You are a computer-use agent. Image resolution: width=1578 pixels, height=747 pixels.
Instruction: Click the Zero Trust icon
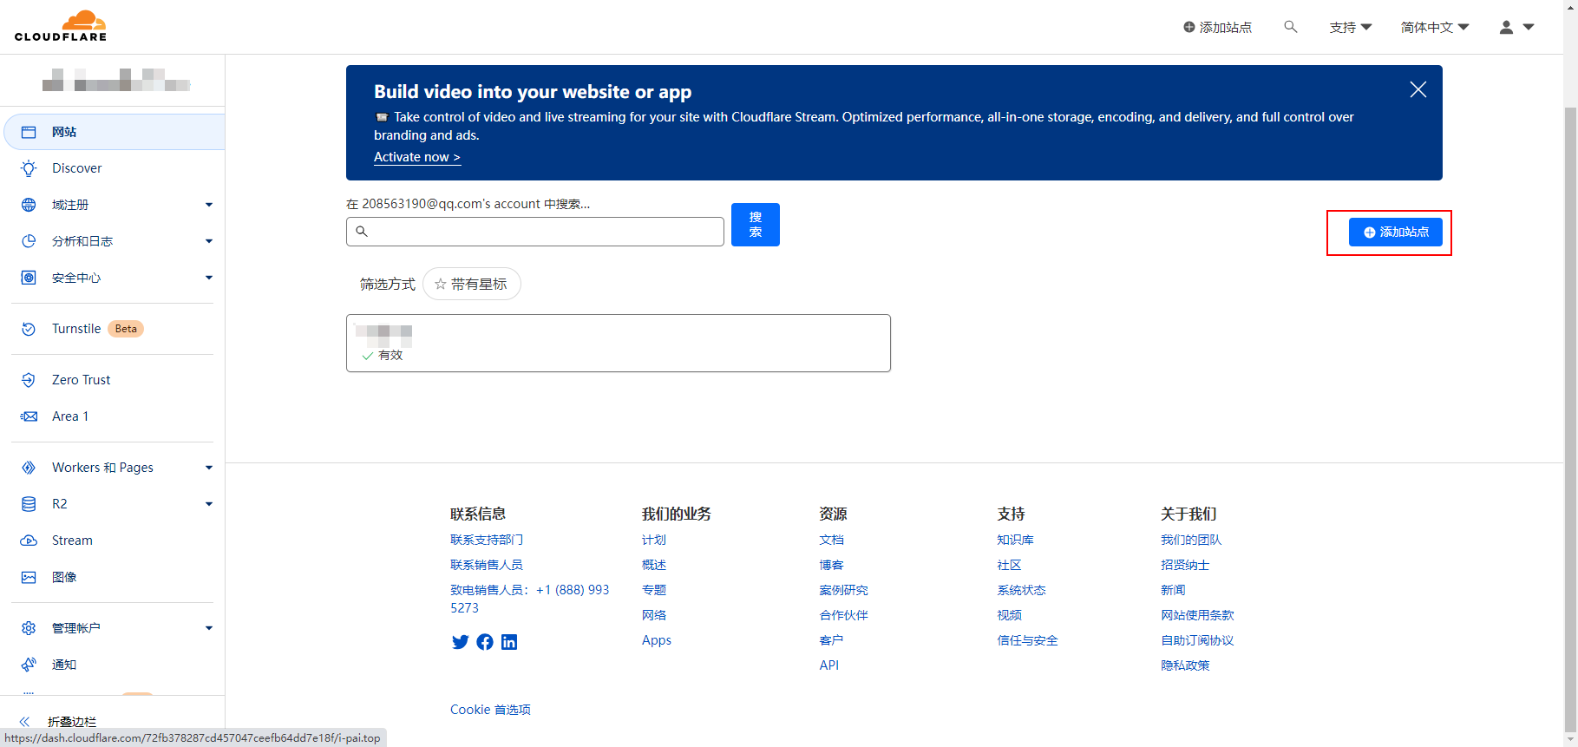pos(29,380)
